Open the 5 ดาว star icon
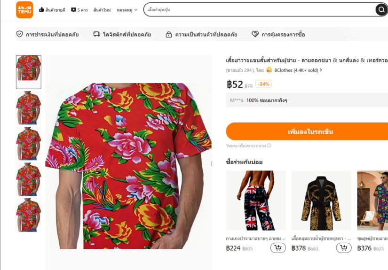 73,10
